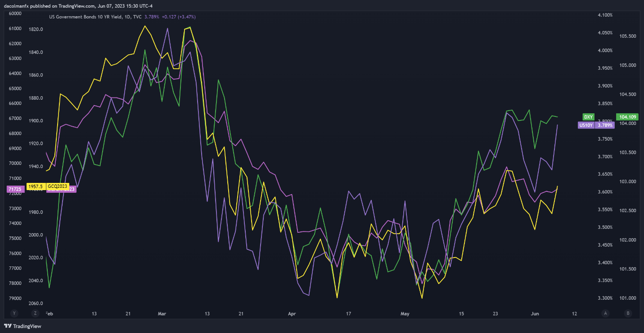644x333 pixels.
Task: Click the US10Y value tag 3.789%
Action: coord(604,125)
